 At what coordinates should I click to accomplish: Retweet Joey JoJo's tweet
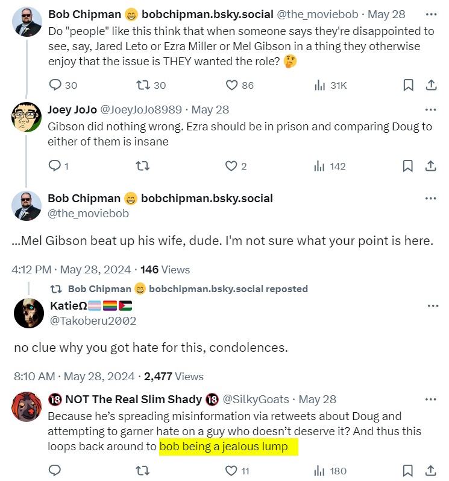pos(143,165)
